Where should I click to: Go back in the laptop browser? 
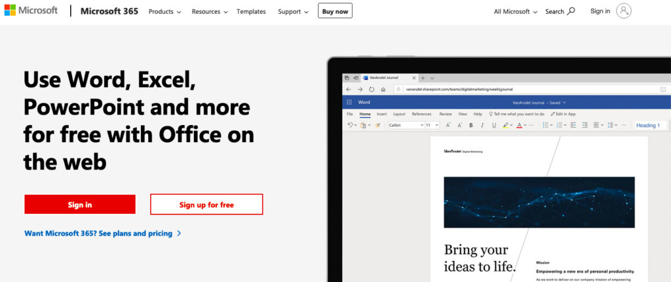[x=349, y=89]
